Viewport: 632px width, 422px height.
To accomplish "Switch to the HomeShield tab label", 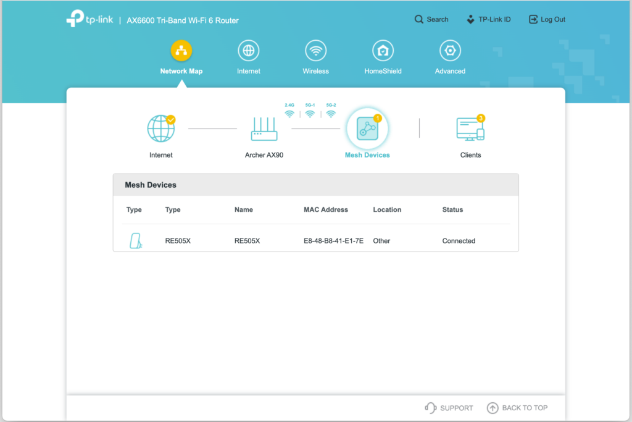I will pyautogui.click(x=383, y=71).
